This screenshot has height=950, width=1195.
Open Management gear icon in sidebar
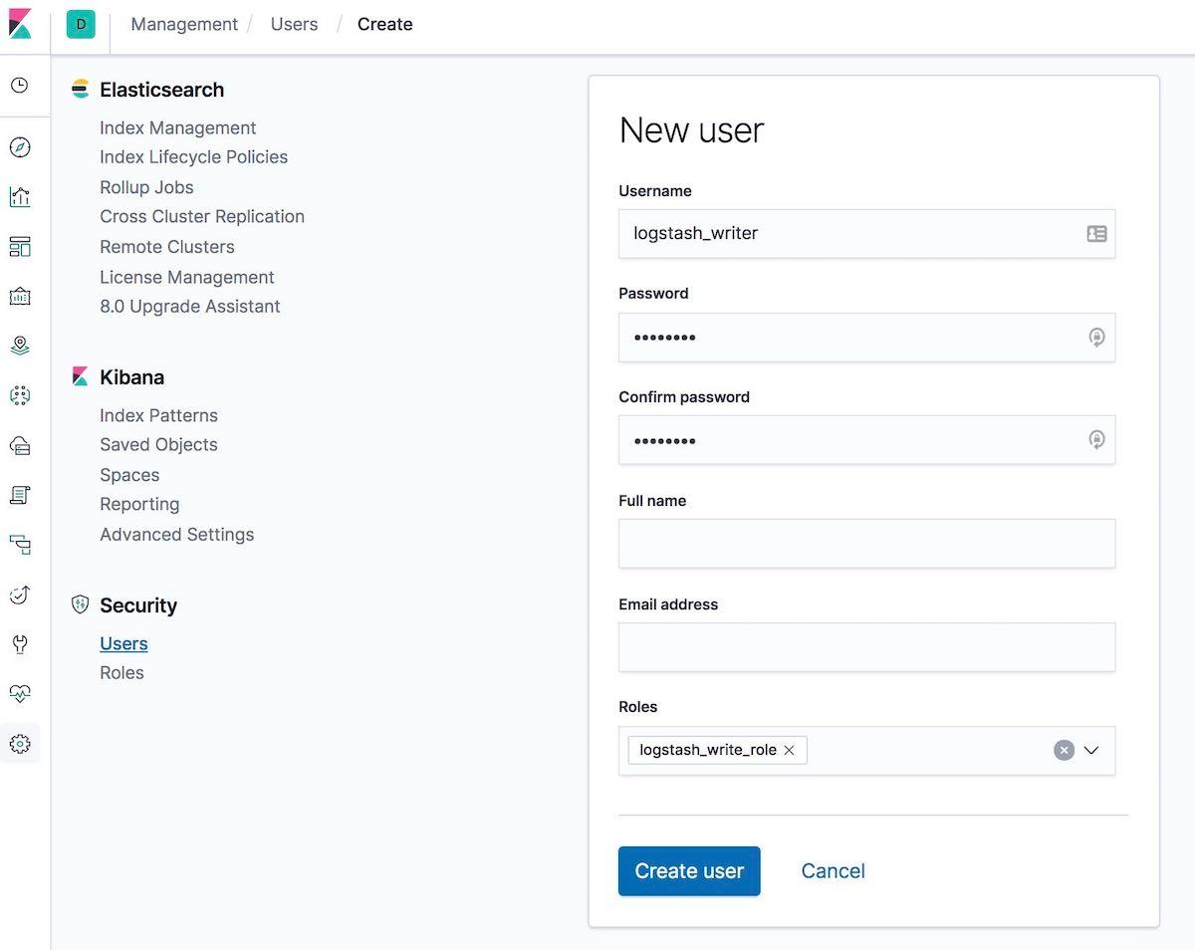tap(20, 744)
